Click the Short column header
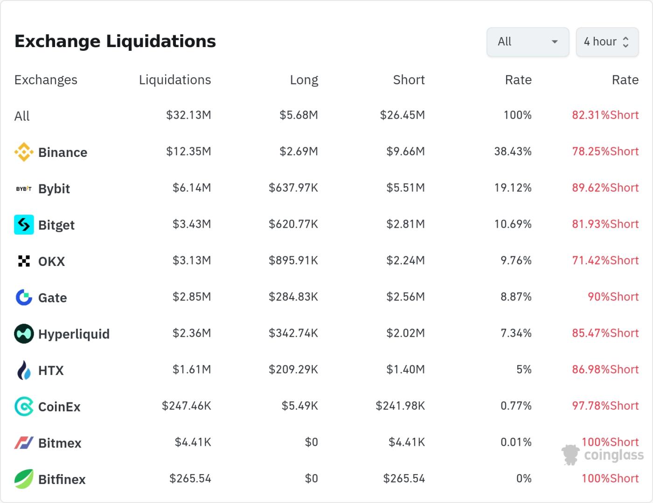 click(x=409, y=80)
